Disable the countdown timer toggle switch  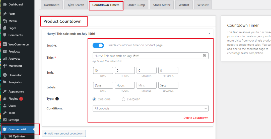coord(98,45)
